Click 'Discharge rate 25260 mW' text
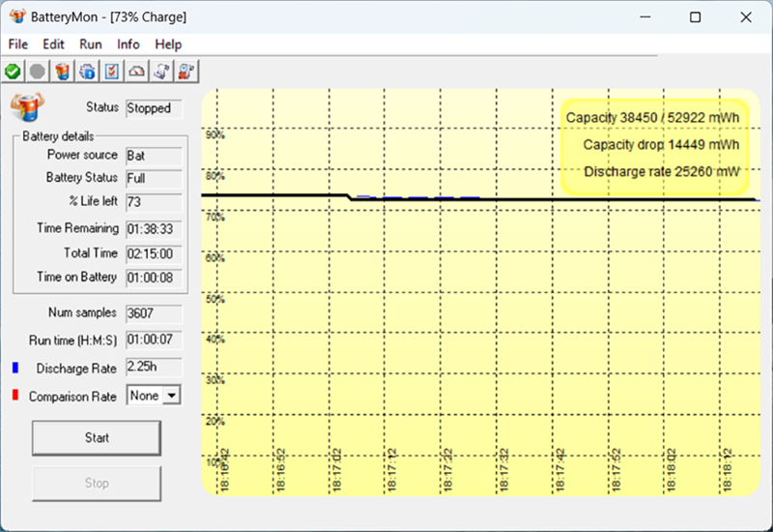This screenshot has width=773, height=532. pos(662,172)
